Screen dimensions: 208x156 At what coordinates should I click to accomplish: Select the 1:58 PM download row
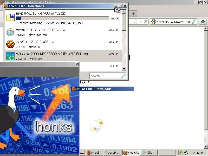coord(101,67)
